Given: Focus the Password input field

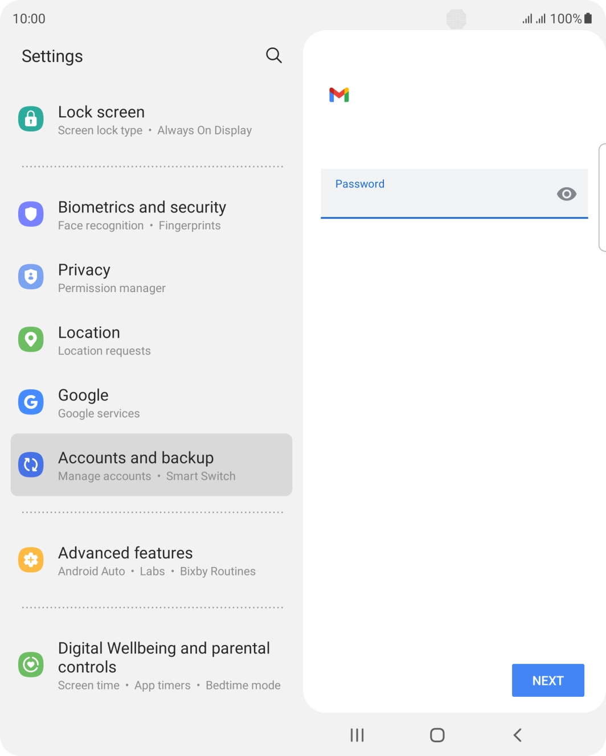Looking at the screenshot, I should tap(454, 194).
